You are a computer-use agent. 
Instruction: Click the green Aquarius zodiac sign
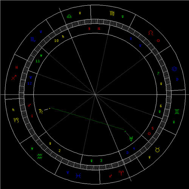point(40,156)
